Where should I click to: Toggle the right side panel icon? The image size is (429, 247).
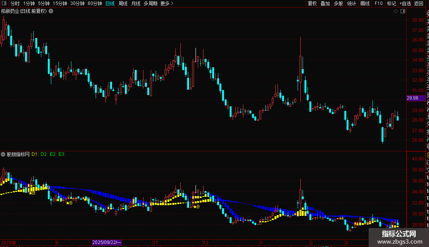click(x=403, y=11)
